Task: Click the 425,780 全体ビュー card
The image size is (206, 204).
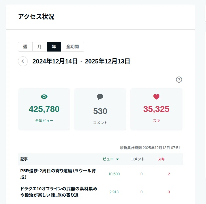Action: click(44, 109)
